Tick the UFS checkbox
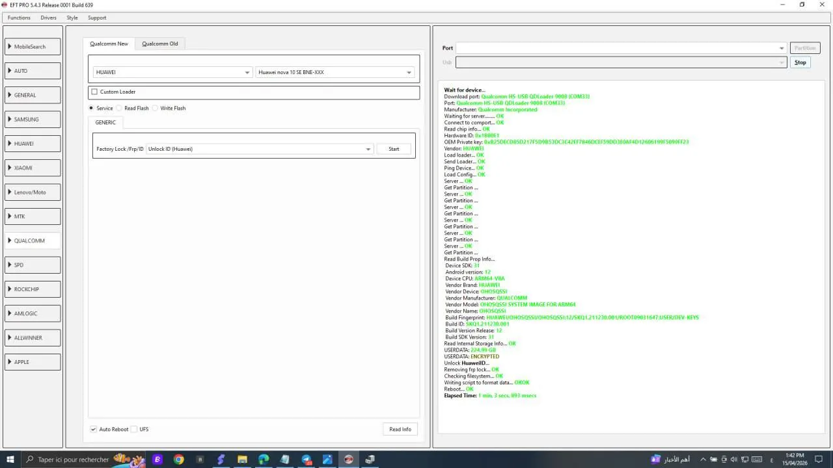Viewport: 833px width, 468px height. [x=134, y=430]
